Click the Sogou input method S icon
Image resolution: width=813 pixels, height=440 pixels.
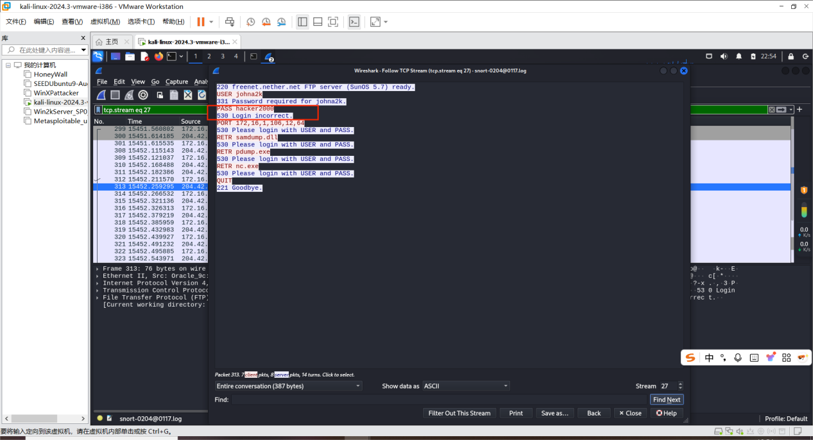(690, 357)
